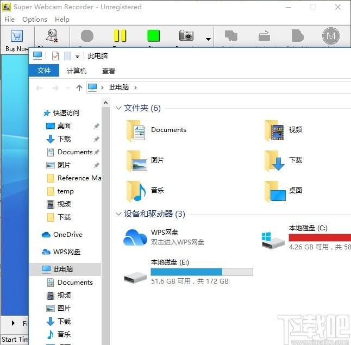Select 图片 under 此电脑 in navigation pane
This screenshot has height=345, width=351.
tap(64, 308)
